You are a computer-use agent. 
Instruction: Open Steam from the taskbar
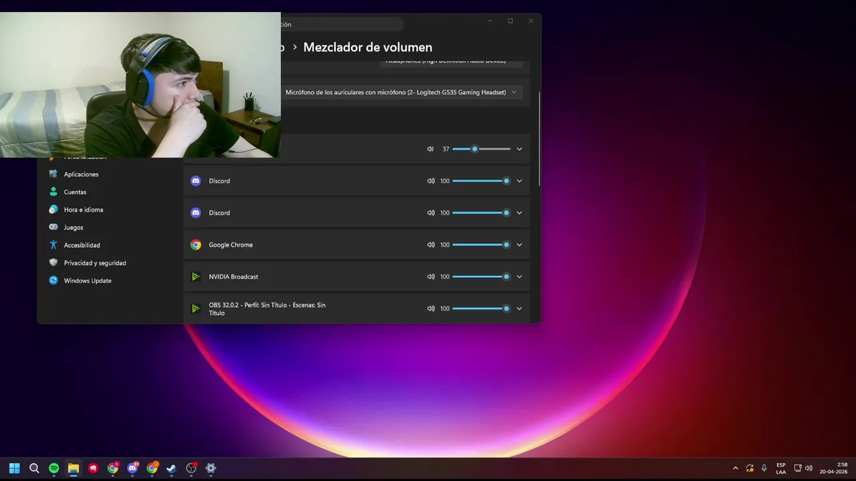(171, 468)
